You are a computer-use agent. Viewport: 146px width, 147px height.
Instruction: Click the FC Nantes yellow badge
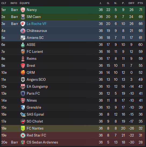point(23,128)
